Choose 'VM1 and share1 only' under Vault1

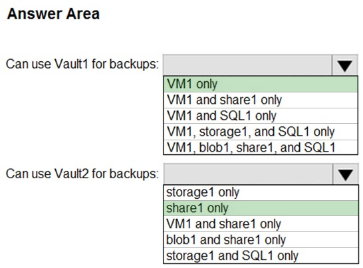pos(261,100)
